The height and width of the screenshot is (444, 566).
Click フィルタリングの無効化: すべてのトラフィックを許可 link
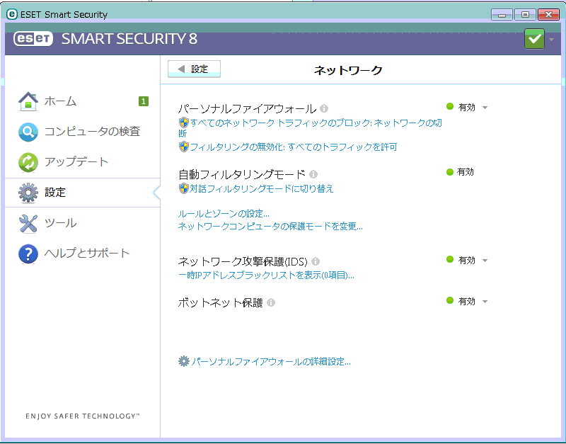pyautogui.click(x=293, y=147)
